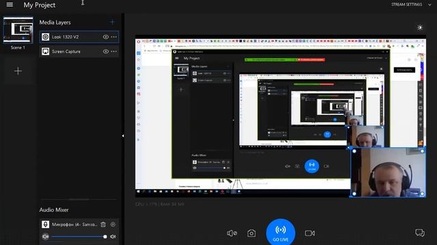This screenshot has height=245, width=437.
Task: Add a new media layer with plus icon
Action: click(x=112, y=22)
